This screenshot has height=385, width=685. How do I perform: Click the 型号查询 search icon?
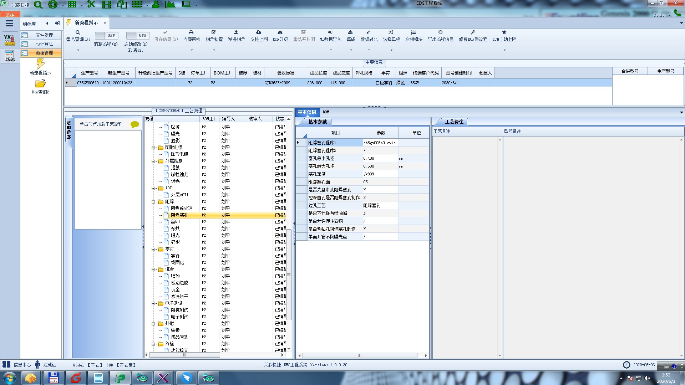78,32
